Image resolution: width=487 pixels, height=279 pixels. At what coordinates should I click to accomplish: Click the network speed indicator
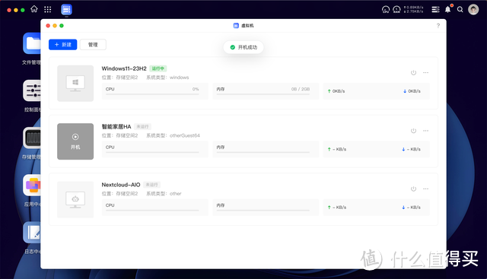(x=414, y=9)
